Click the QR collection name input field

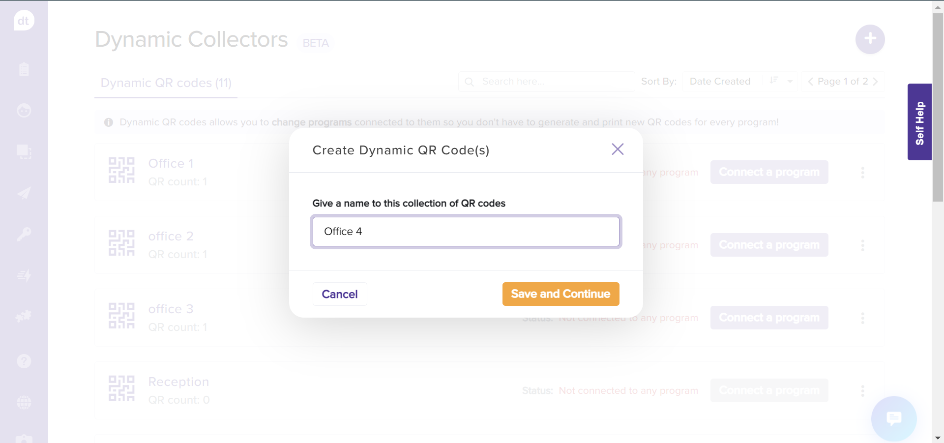[x=466, y=232]
